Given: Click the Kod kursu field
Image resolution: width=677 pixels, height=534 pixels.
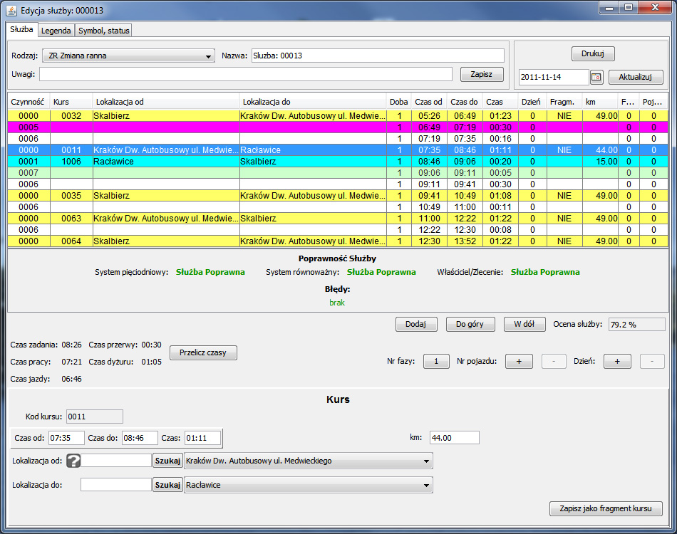Looking at the screenshot, I should (95, 417).
